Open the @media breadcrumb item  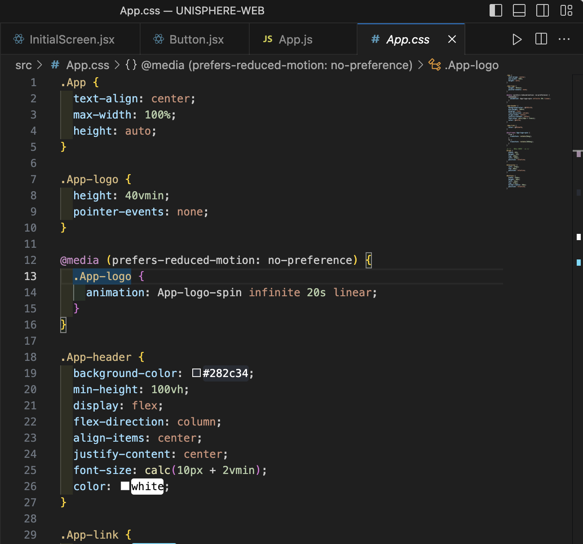[x=277, y=65]
